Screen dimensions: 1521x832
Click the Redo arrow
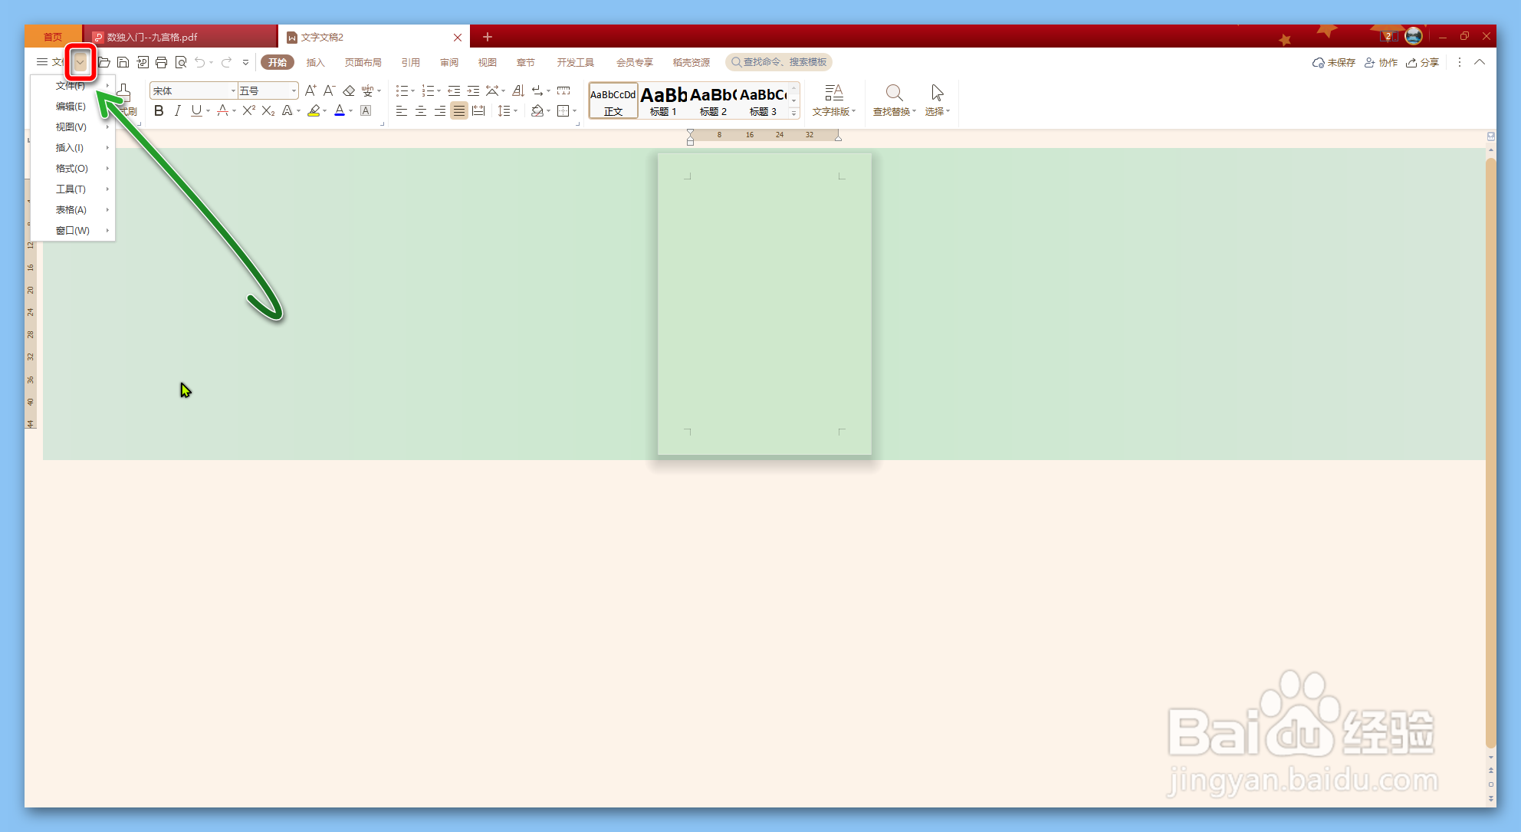click(226, 62)
